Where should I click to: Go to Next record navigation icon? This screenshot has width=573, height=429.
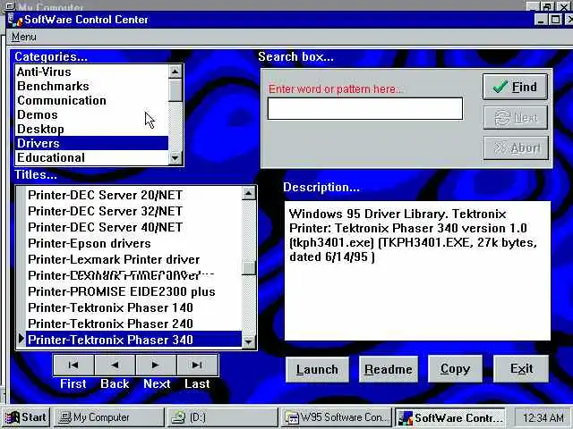tap(156, 365)
